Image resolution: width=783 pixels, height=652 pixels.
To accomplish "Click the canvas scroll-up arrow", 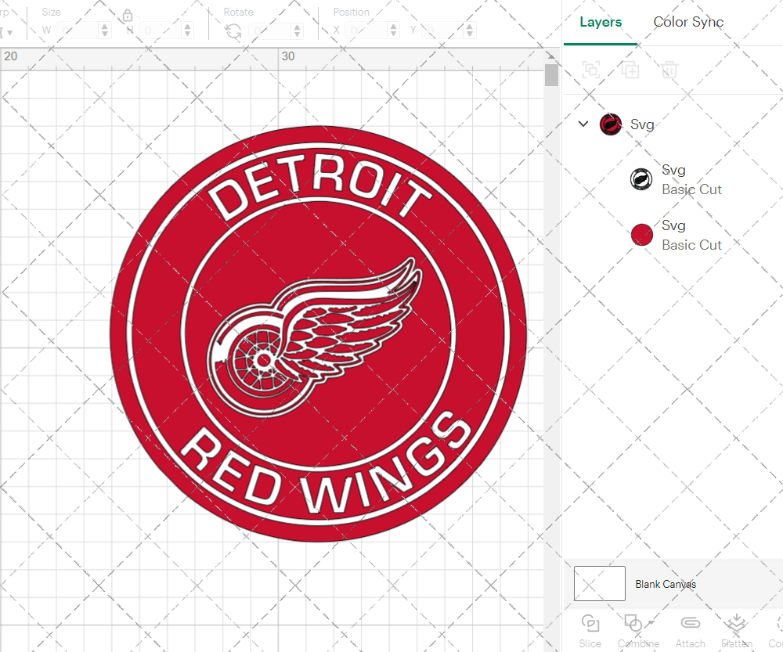I will click(551, 56).
